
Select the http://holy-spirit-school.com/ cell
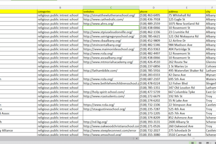click(x=111, y=92)
